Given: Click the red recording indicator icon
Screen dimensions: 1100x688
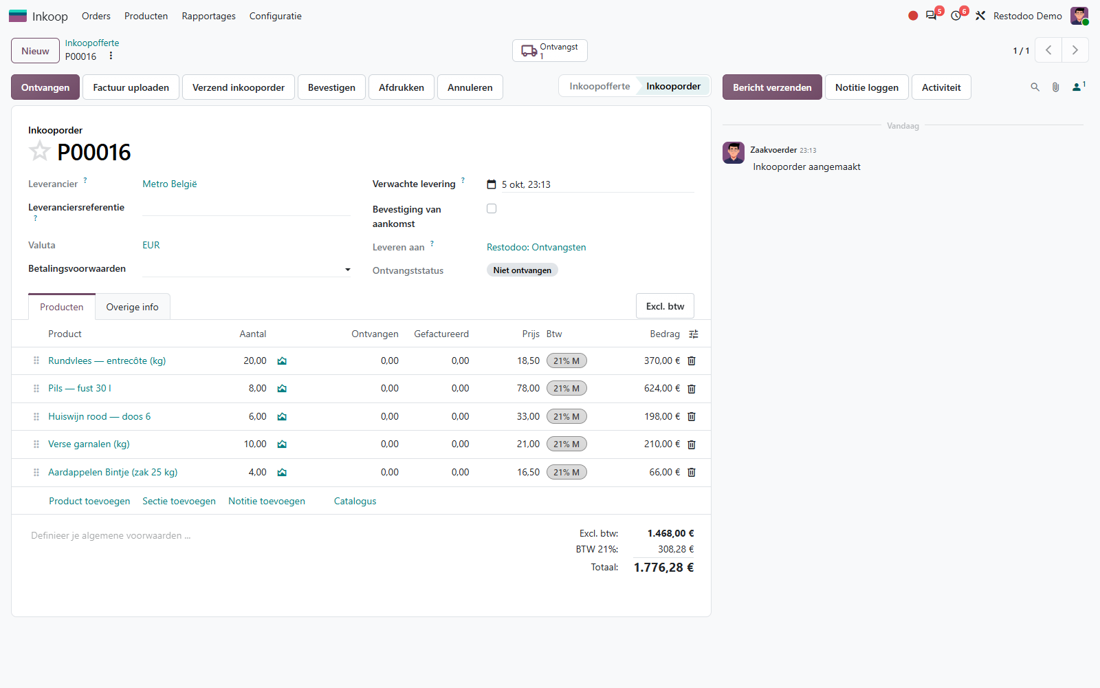Looking at the screenshot, I should (913, 16).
